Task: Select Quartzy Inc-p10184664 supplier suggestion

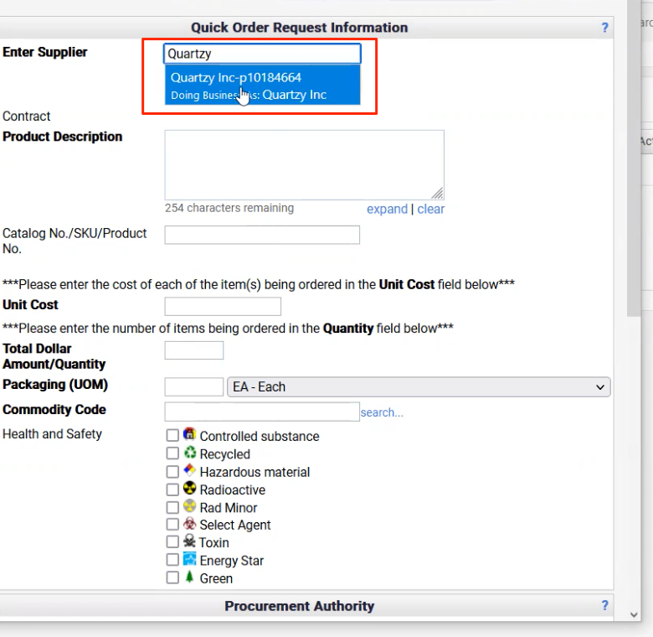Action: (x=262, y=85)
